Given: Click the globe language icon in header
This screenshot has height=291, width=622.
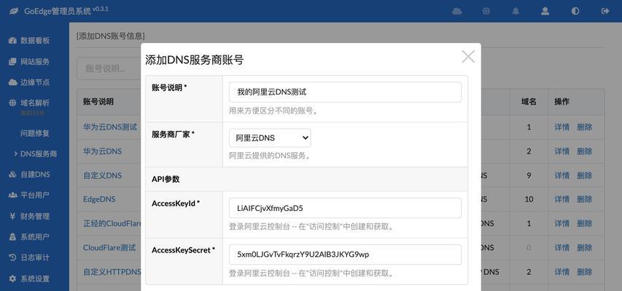Looking at the screenshot, I should tap(486, 11).
